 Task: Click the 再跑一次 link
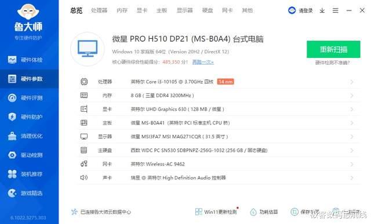(x=203, y=62)
